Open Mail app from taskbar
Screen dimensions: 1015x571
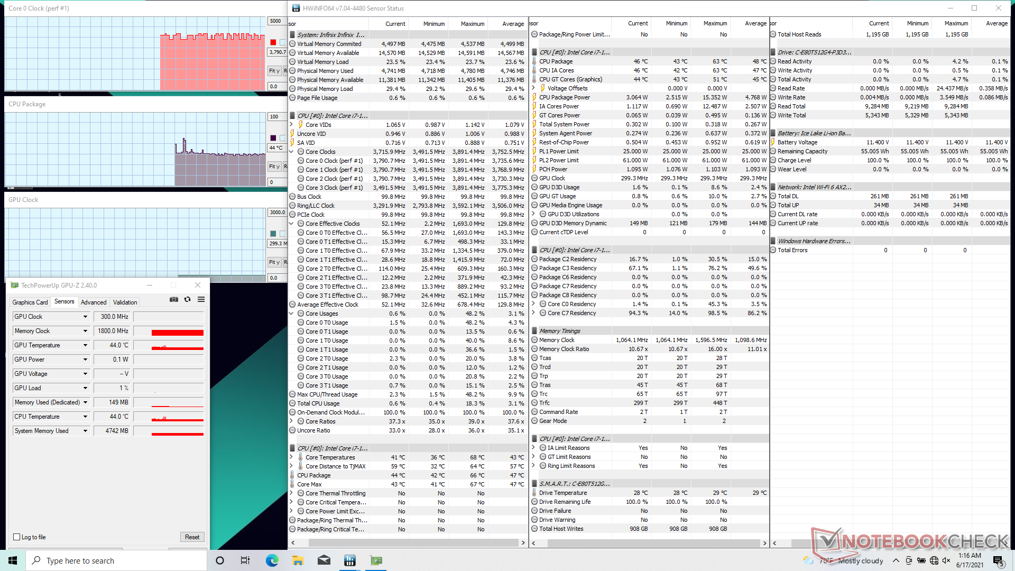coord(324,560)
